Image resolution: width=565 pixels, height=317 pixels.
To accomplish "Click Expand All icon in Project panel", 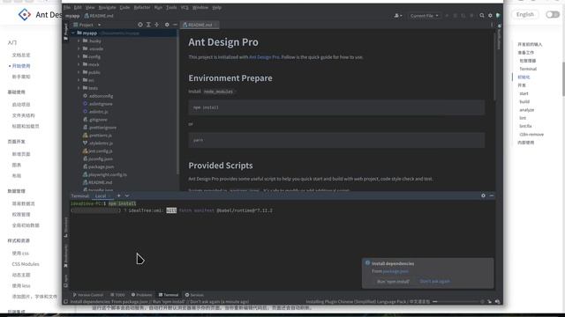I will 148,25.
